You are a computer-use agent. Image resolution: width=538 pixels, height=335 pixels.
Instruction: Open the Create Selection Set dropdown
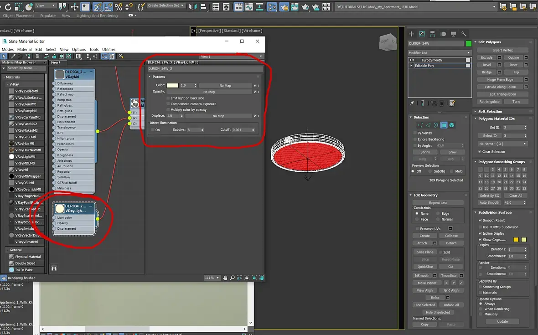166,5
